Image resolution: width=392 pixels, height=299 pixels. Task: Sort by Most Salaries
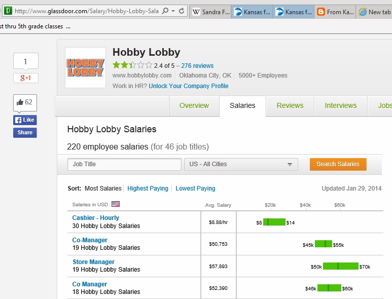[x=103, y=189]
